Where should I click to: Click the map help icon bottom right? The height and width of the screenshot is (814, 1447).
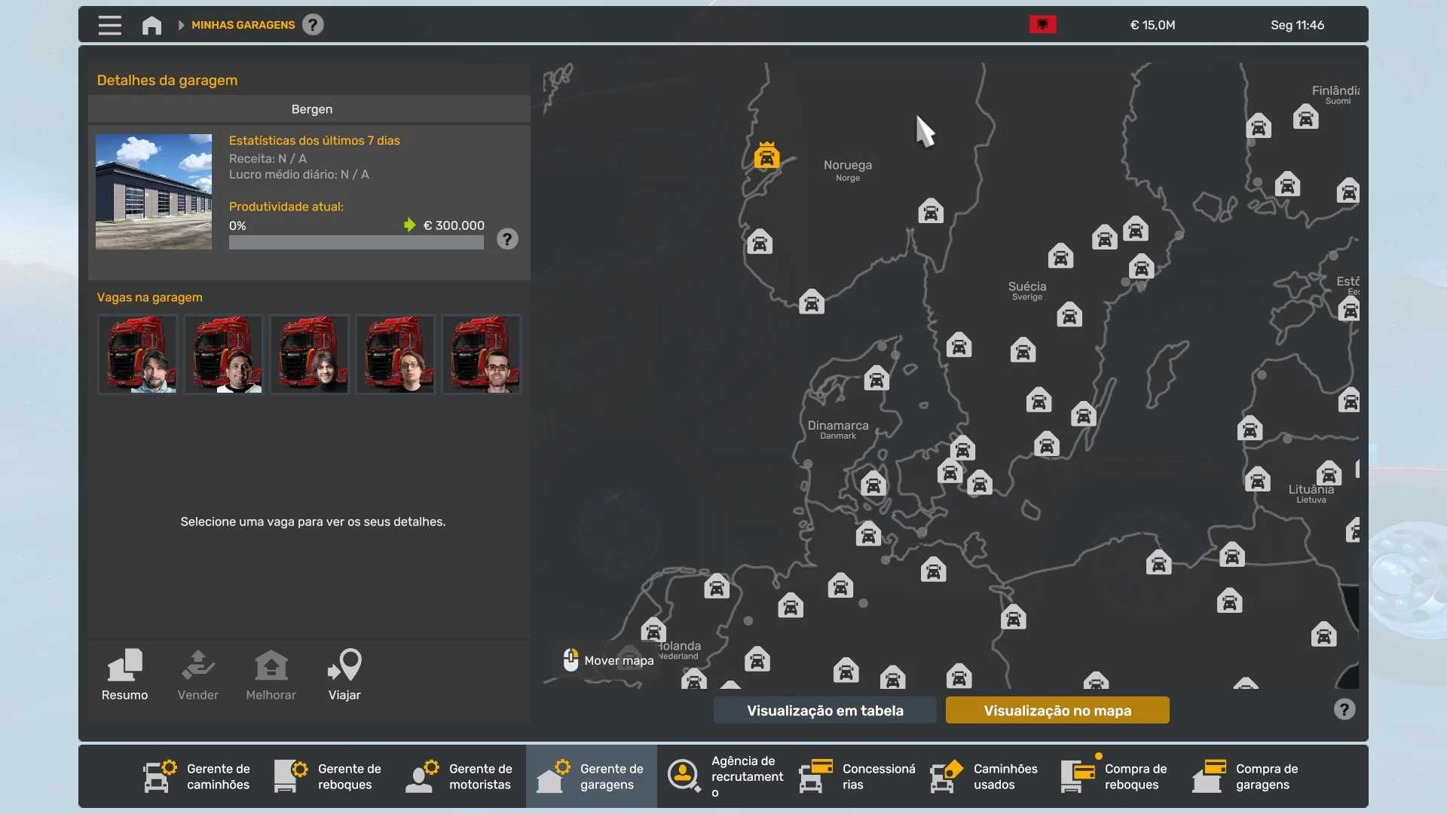pos(1344,709)
